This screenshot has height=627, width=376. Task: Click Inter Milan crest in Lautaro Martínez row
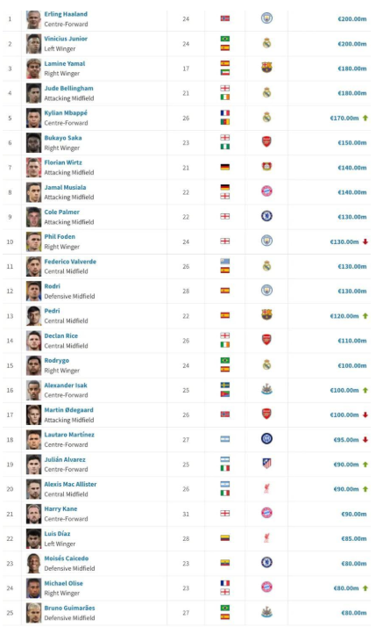pyautogui.click(x=266, y=439)
